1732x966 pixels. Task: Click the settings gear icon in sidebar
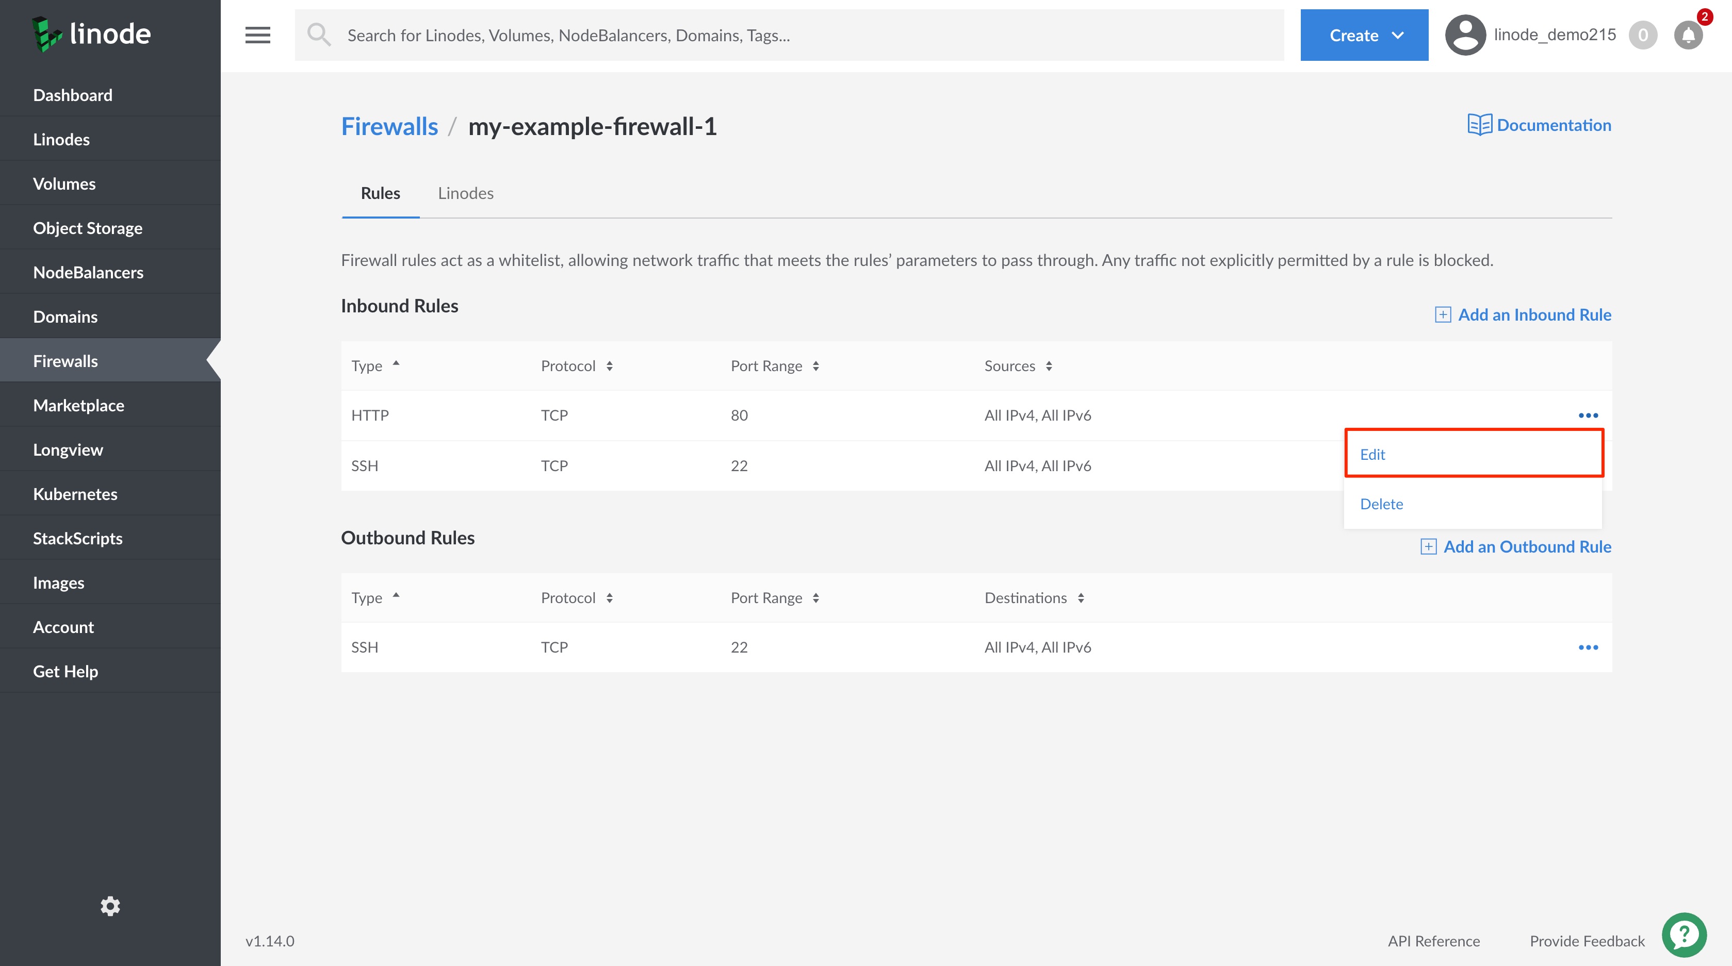tap(110, 906)
